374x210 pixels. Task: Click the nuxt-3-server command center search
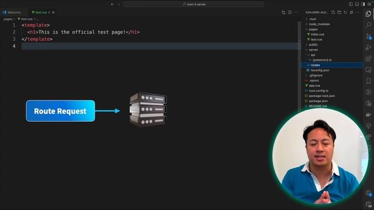[x=194, y=4]
